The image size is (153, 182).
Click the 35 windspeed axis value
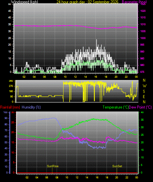(10, 24)
